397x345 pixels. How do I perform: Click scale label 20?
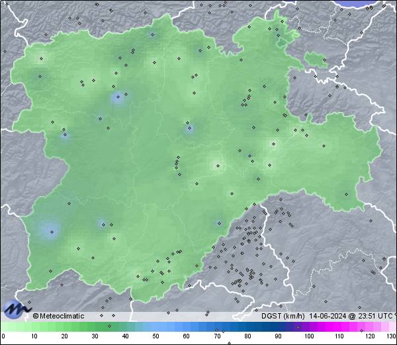tap(65, 336)
